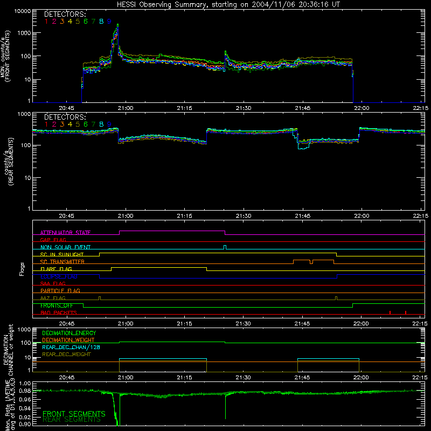
Task: Click the ECLIPSE_FLAG label
Action: tap(59, 276)
